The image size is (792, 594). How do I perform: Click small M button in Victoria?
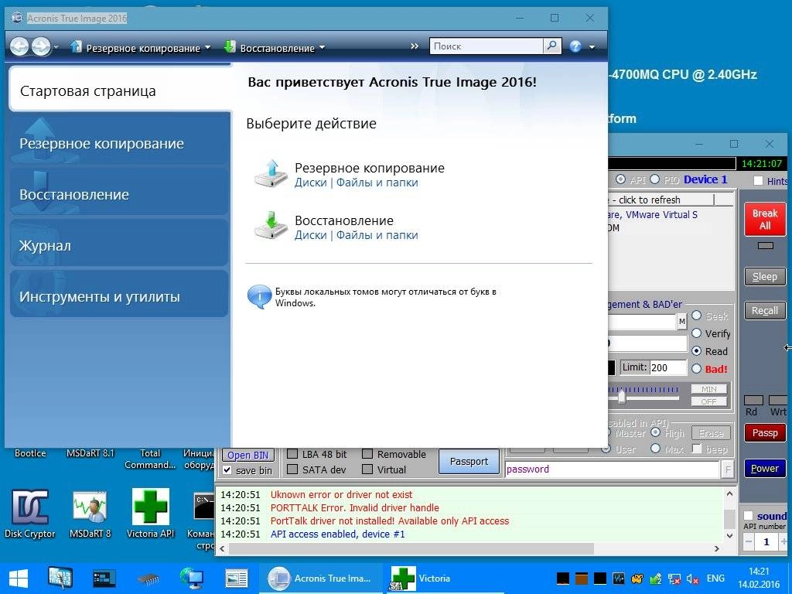click(682, 321)
